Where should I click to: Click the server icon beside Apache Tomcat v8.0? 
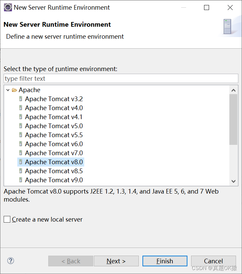(x=21, y=162)
